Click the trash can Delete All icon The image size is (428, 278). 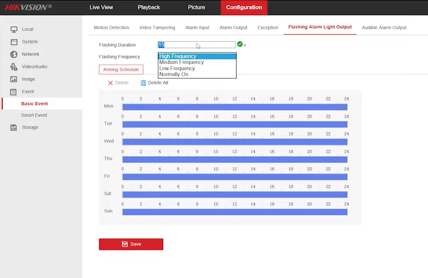tap(143, 83)
